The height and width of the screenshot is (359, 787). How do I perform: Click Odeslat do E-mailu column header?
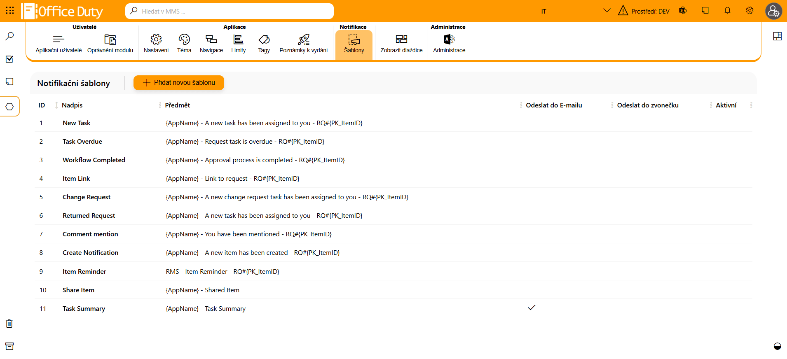tap(554, 105)
